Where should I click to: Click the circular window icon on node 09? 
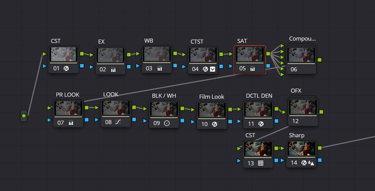[x=167, y=123]
